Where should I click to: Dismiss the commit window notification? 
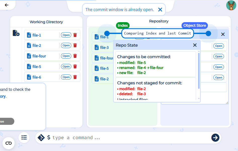pos(160,10)
